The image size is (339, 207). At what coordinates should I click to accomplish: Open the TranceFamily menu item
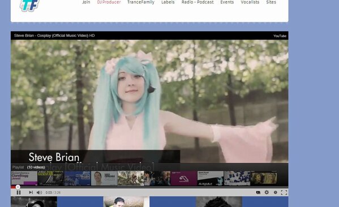point(141,2)
